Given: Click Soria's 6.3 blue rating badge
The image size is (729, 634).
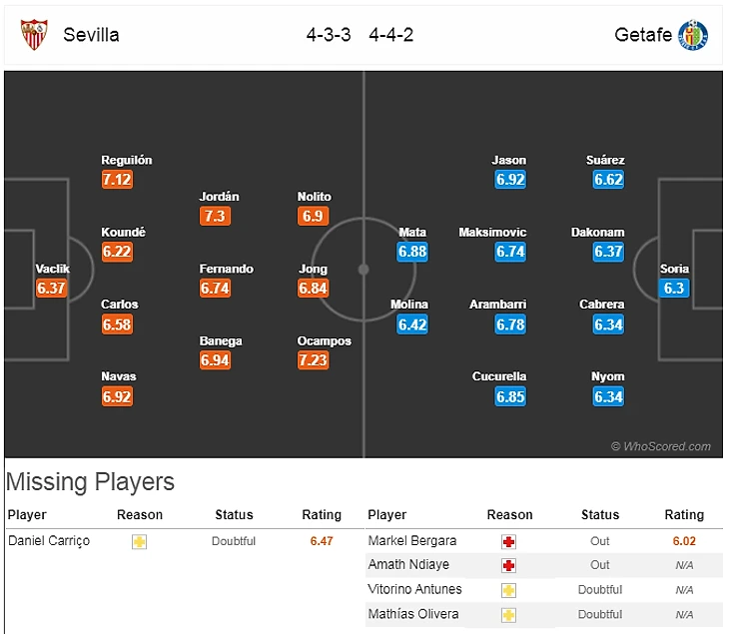Looking at the screenshot, I should [x=674, y=288].
